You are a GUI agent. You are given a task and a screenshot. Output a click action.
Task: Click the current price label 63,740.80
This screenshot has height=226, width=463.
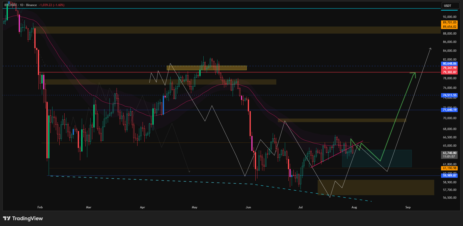click(450, 153)
